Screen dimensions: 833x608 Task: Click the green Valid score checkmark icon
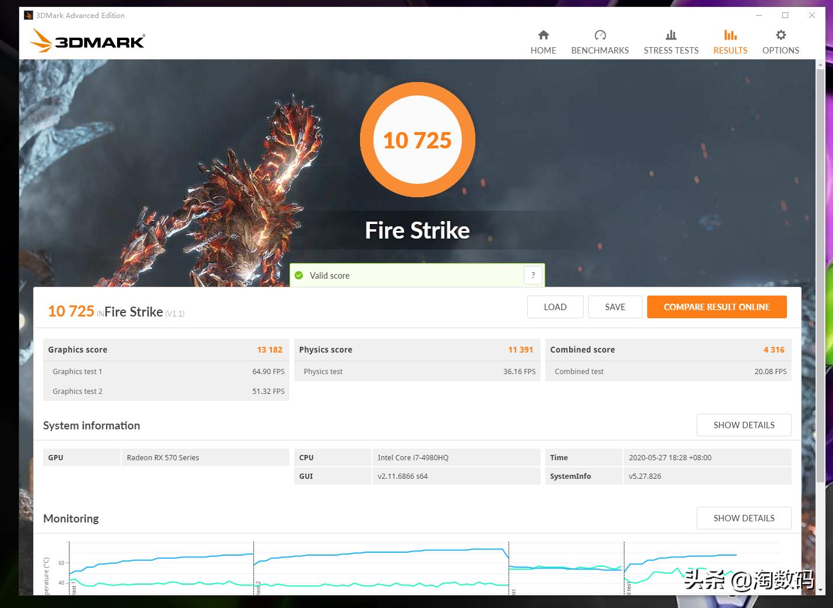(299, 275)
